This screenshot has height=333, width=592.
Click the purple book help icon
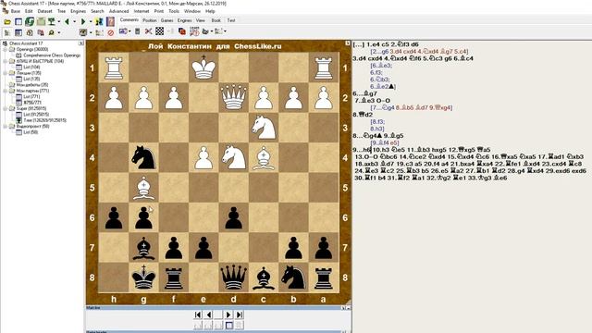[110, 22]
